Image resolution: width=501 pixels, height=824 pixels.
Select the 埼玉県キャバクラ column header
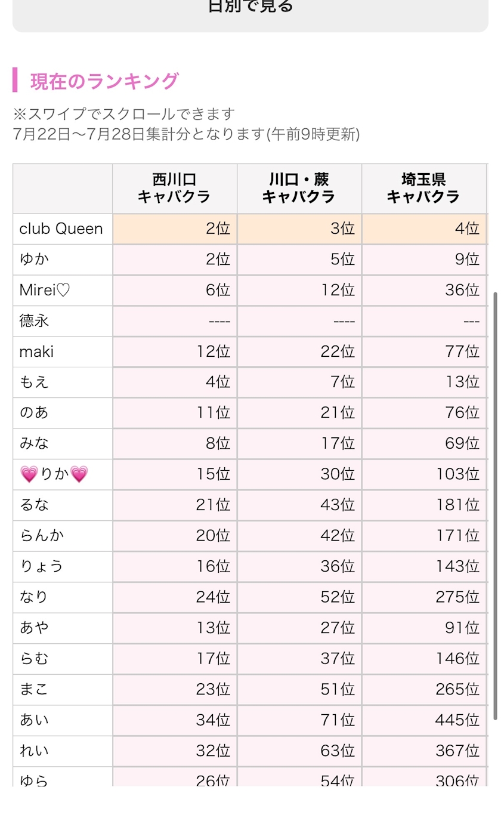424,189
